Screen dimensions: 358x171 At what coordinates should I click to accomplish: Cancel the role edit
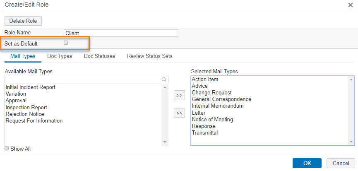click(341, 163)
